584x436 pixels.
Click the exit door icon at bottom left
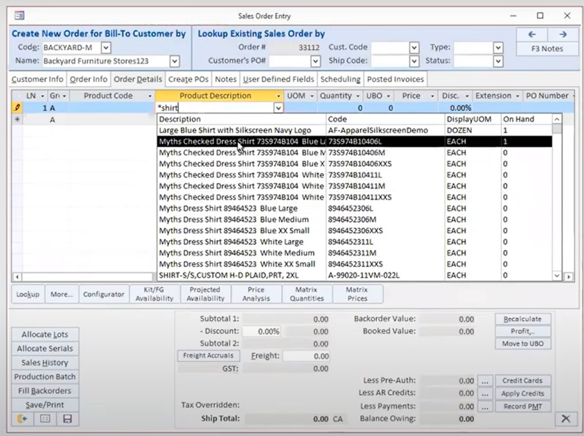tap(22, 419)
